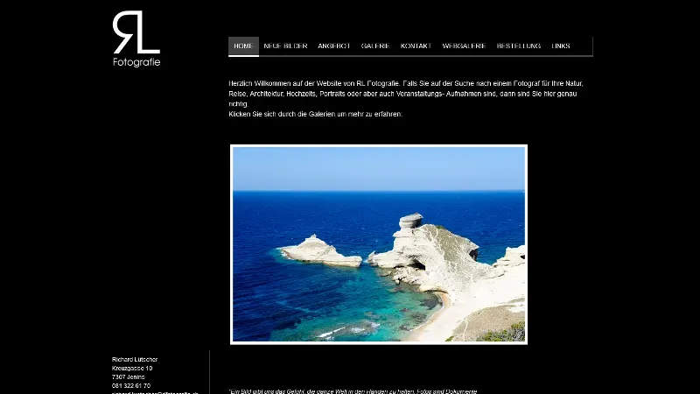
Task: Click the phone number 081 322 61 70
Action: [131, 386]
